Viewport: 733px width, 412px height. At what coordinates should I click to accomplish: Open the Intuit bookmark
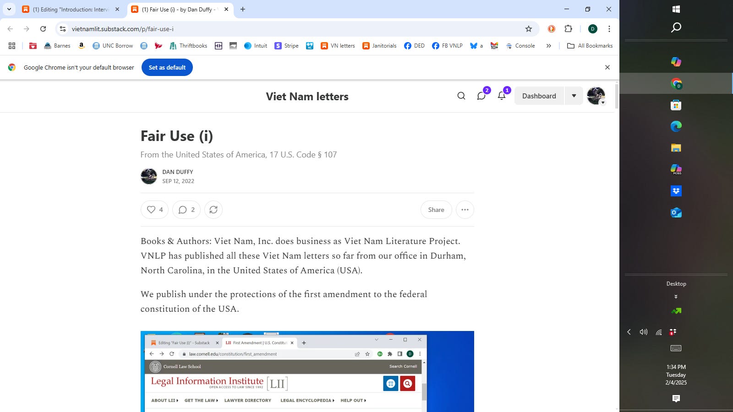256,46
